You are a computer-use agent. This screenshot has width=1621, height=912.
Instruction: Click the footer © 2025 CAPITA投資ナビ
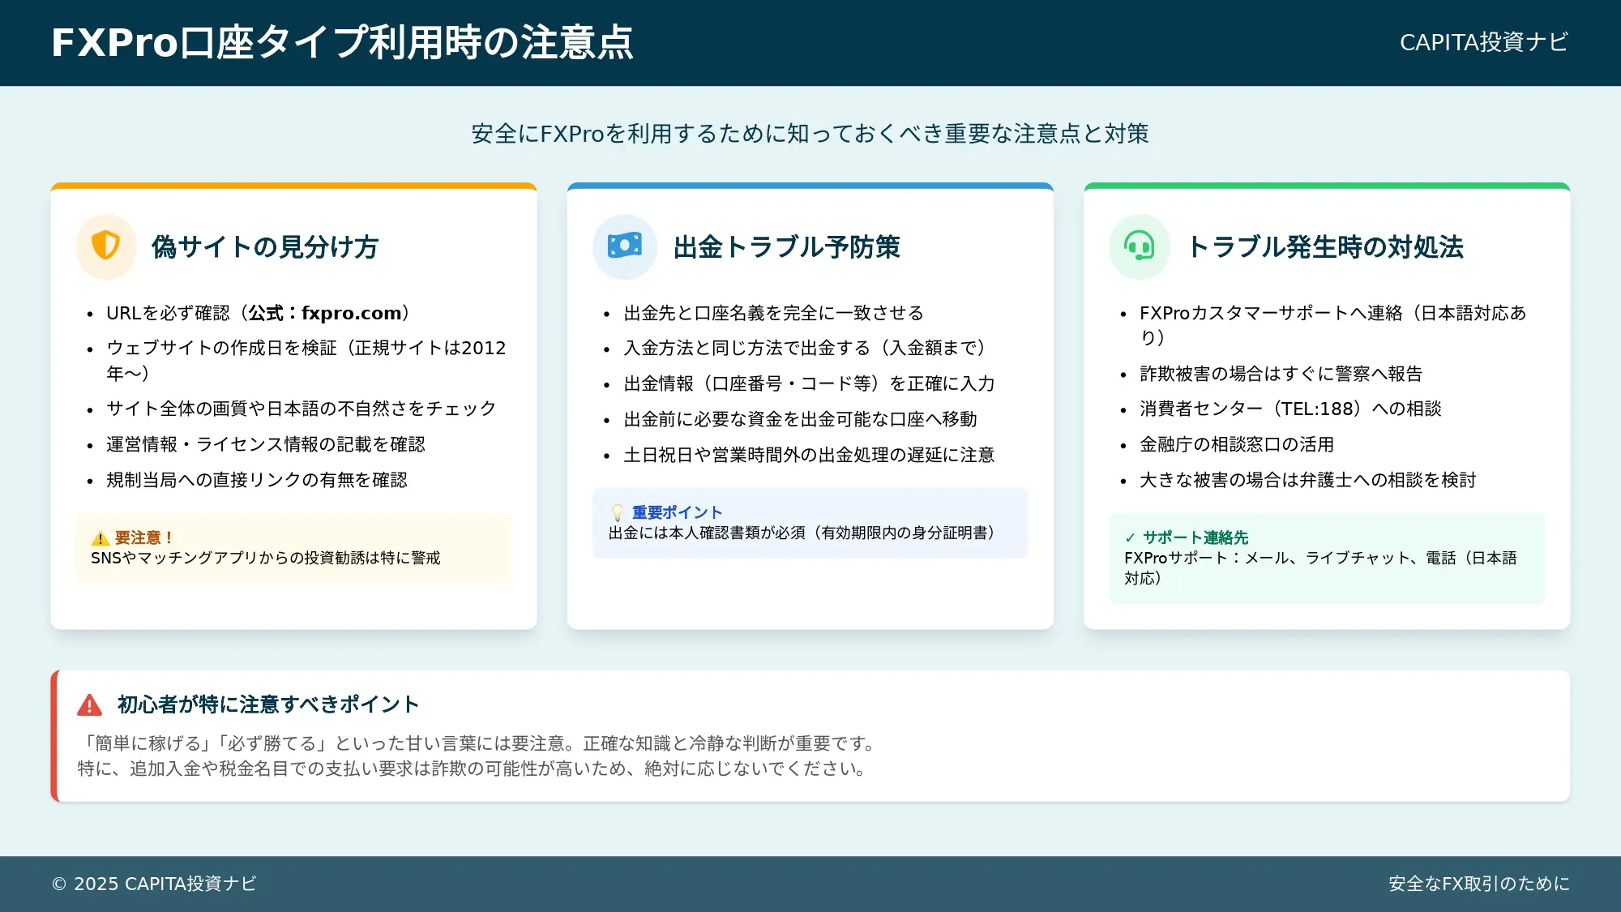point(154,884)
